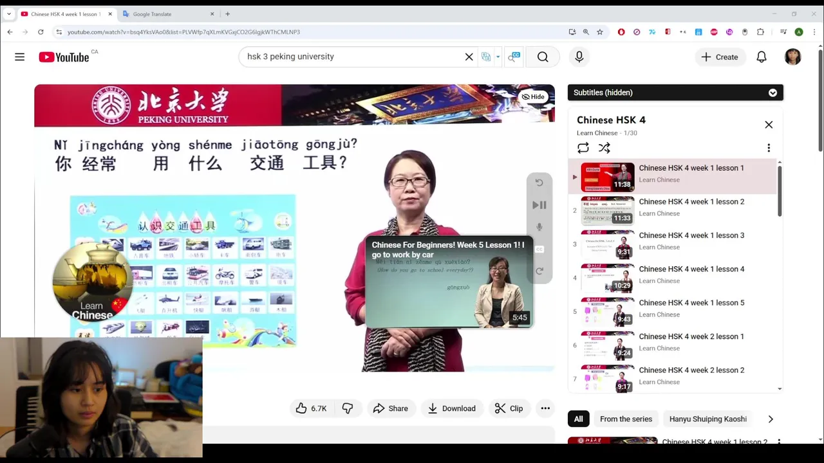Click the translate extension icon in search bar
824x463 pixels.
pos(486,57)
